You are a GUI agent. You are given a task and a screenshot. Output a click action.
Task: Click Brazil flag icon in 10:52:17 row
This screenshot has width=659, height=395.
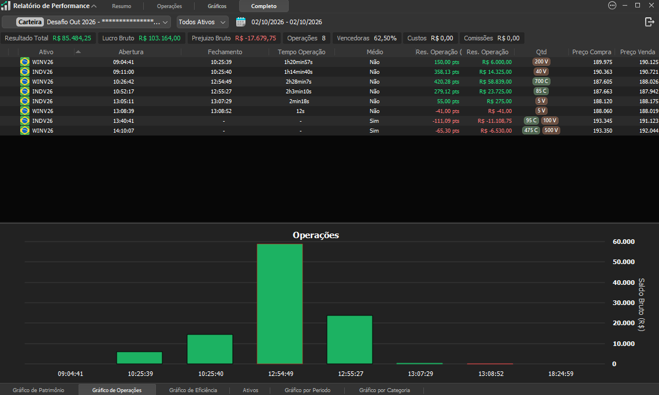25,91
